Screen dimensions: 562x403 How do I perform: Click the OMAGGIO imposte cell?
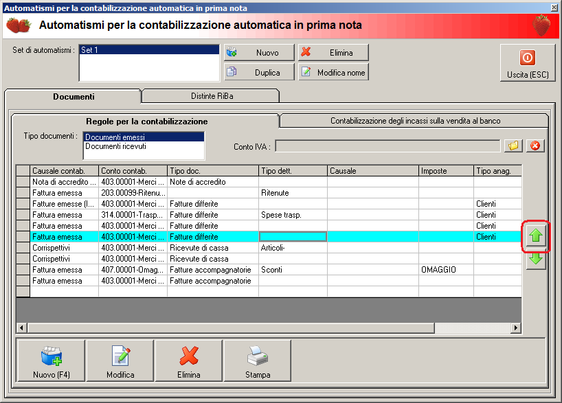[446, 270]
